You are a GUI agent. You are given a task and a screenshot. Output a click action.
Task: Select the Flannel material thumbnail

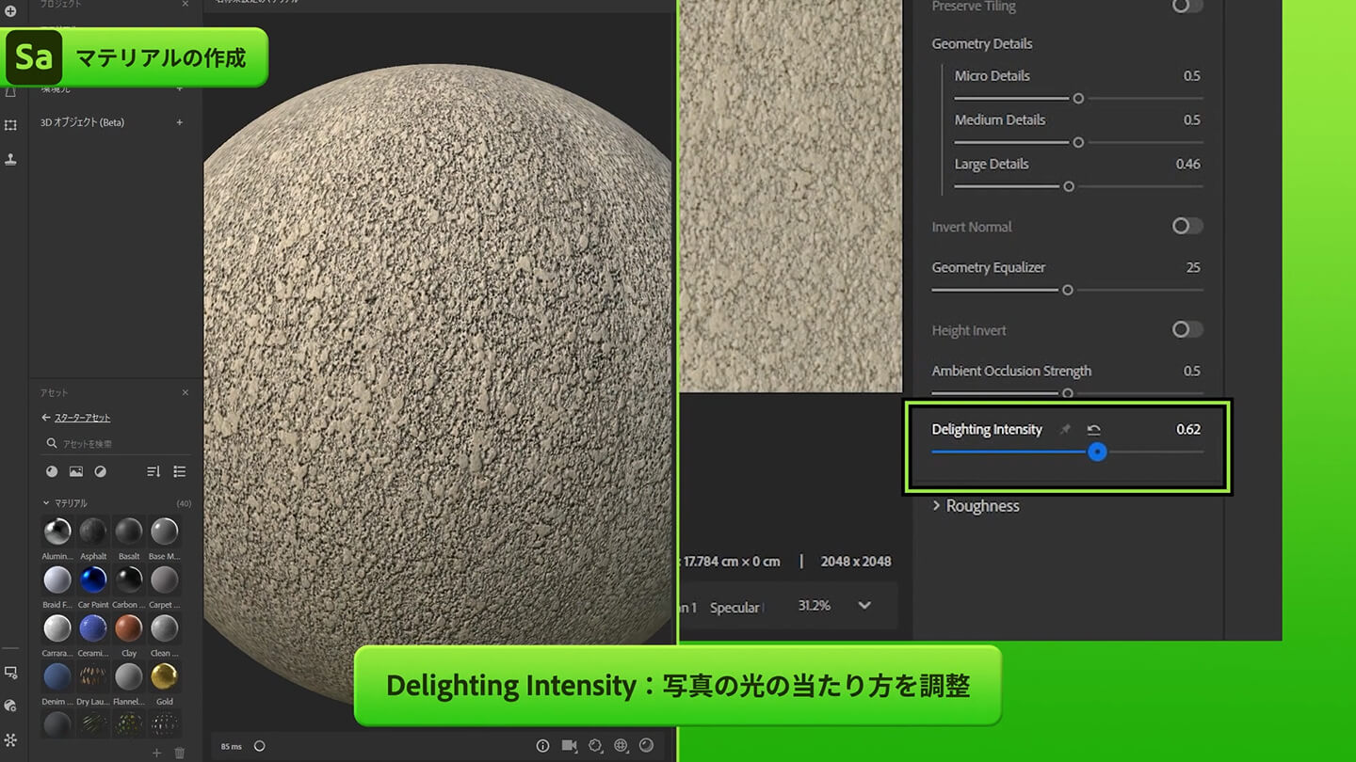click(x=129, y=676)
